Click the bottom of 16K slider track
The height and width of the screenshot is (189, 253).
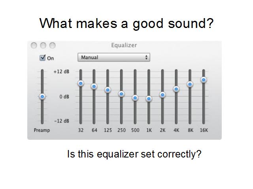(204, 122)
